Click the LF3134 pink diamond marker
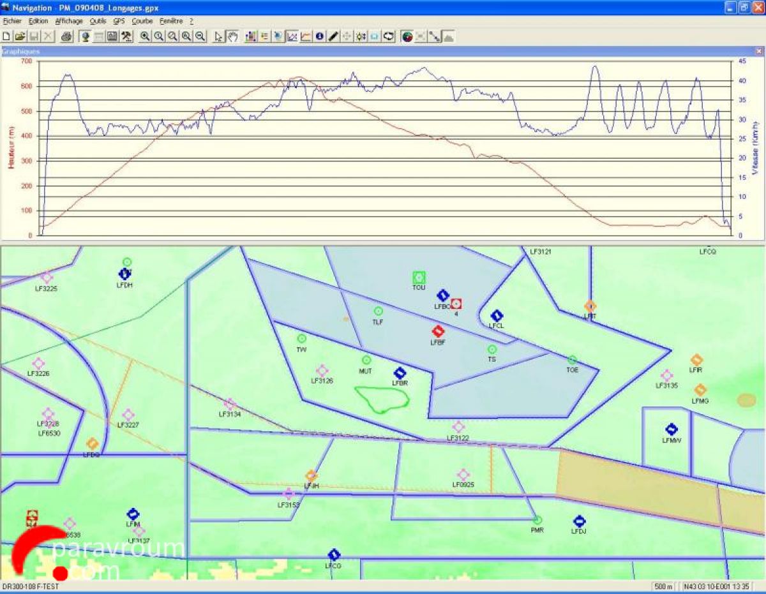The image size is (766, 594). point(230,405)
